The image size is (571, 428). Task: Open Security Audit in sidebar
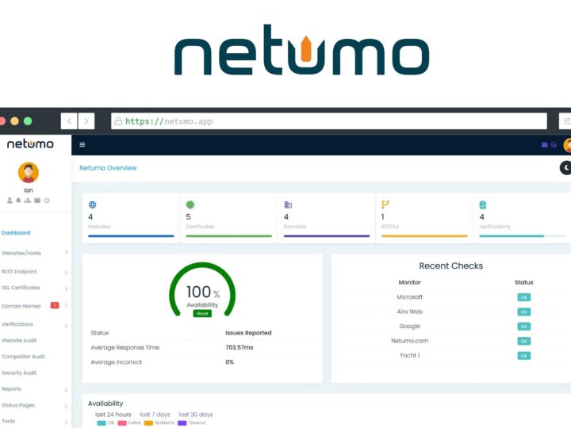[x=19, y=373]
